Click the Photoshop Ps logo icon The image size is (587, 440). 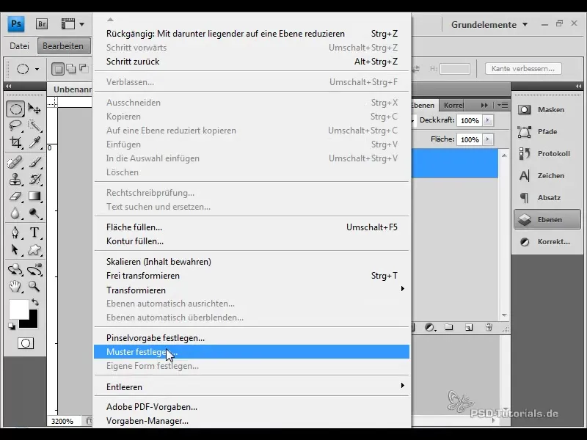point(15,24)
